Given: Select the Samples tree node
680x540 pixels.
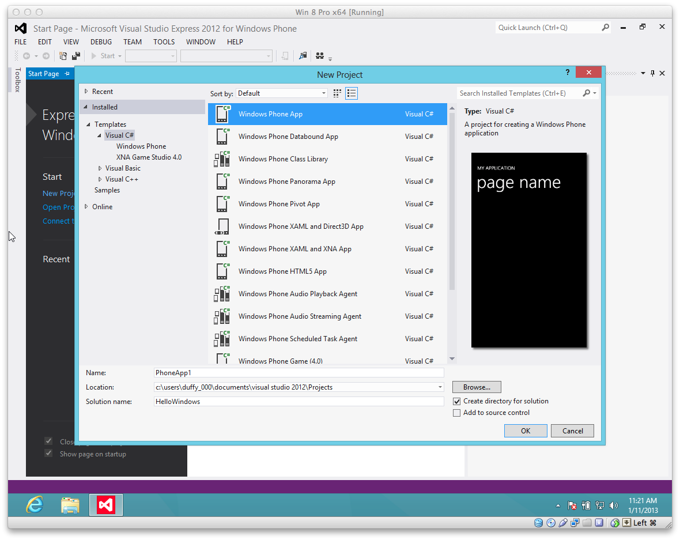Looking at the screenshot, I should [107, 190].
